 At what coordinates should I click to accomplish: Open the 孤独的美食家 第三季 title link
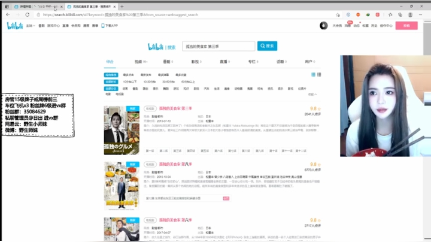tap(175, 108)
